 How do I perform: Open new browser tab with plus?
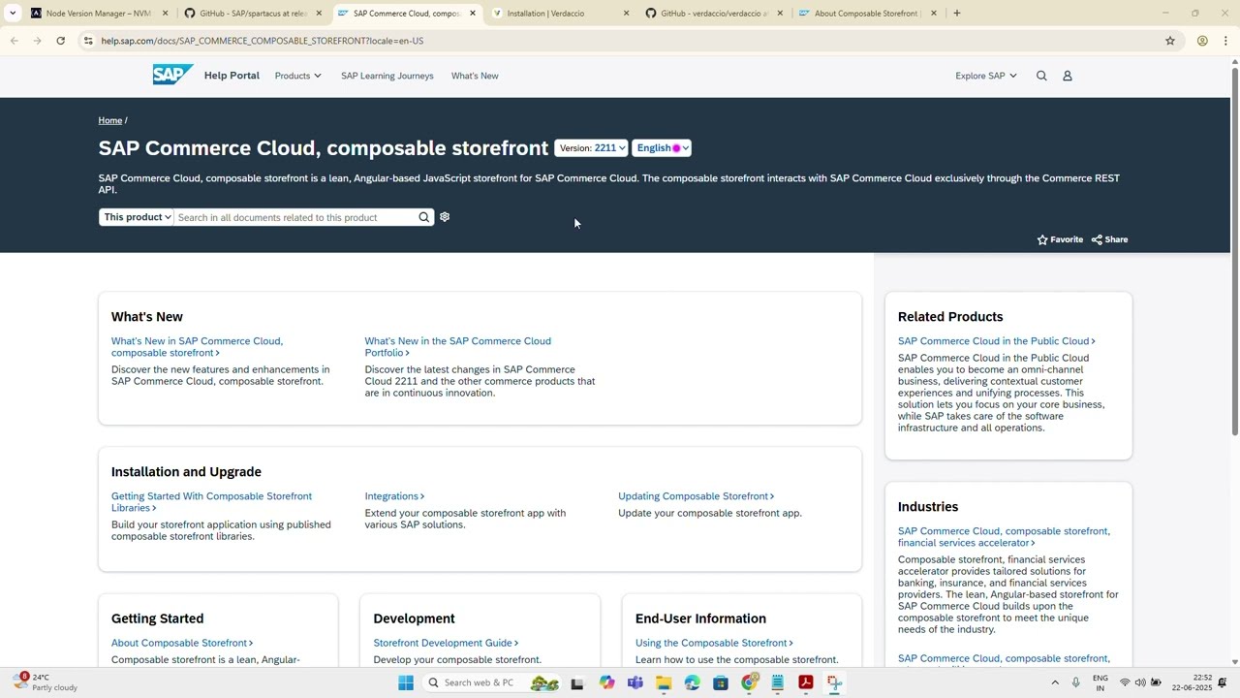(x=956, y=14)
